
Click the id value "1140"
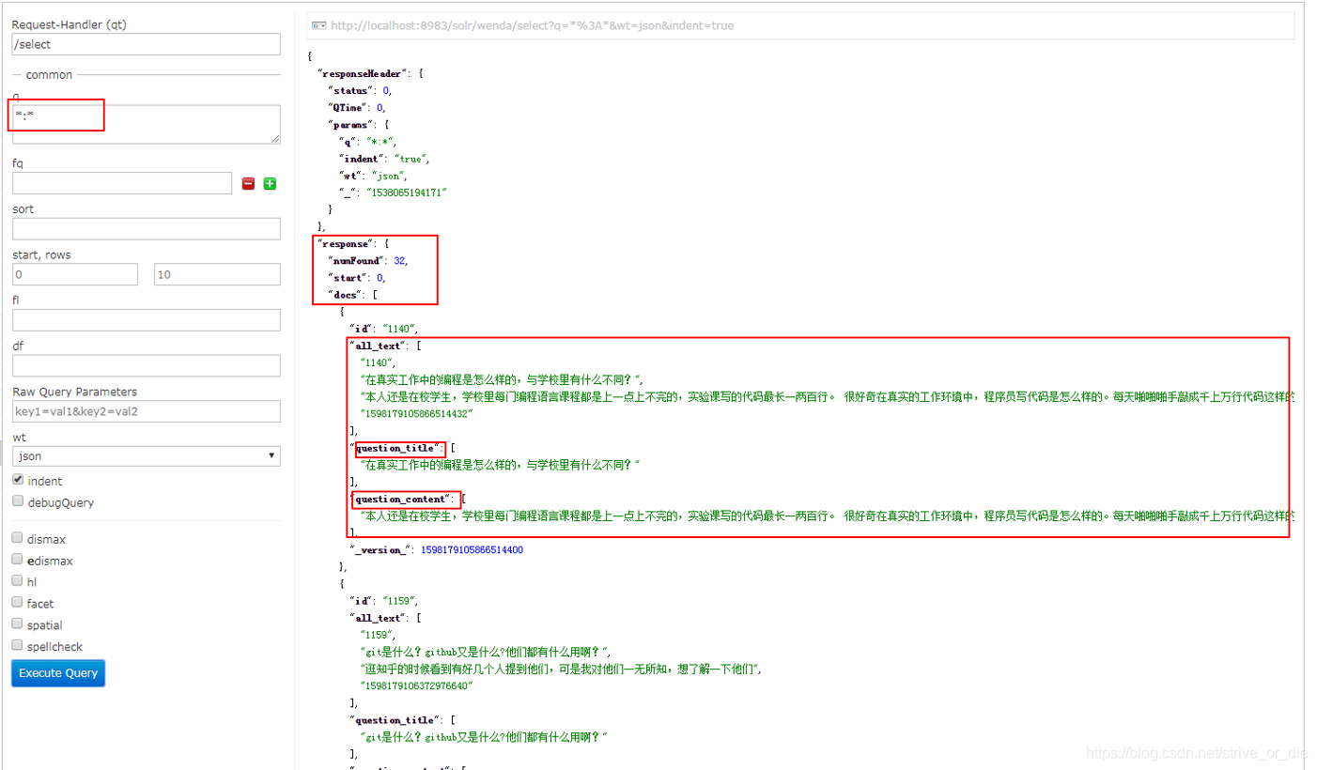(x=398, y=329)
